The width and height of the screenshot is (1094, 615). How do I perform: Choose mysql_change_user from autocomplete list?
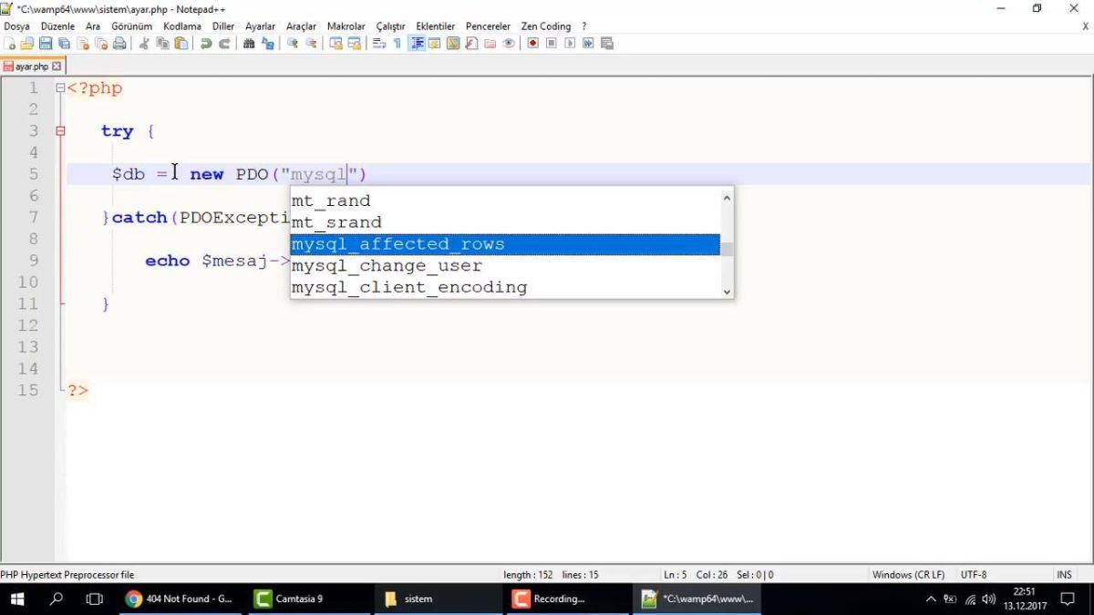click(x=505, y=266)
